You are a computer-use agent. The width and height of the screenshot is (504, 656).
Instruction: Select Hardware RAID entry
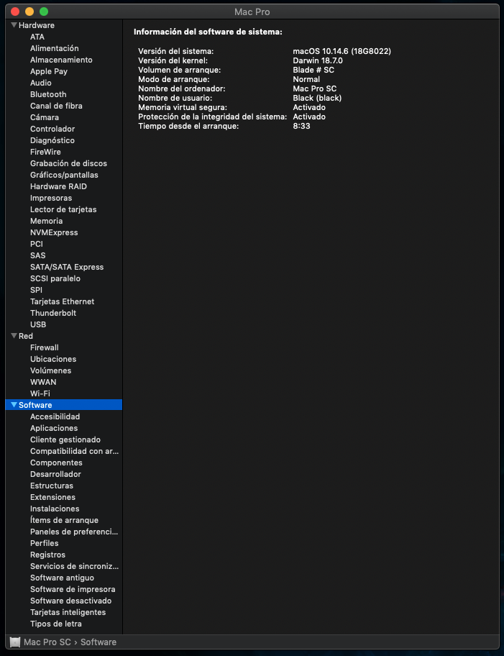pyautogui.click(x=58, y=186)
